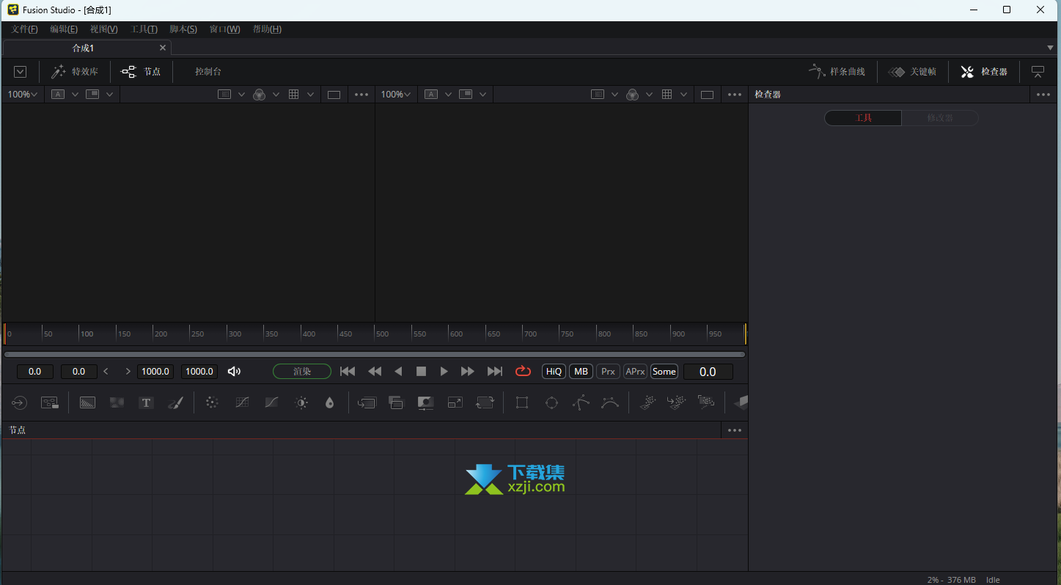Open left viewer 100% zoom dropdown

click(23, 95)
